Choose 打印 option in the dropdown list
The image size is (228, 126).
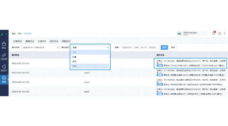pyautogui.click(x=90, y=66)
